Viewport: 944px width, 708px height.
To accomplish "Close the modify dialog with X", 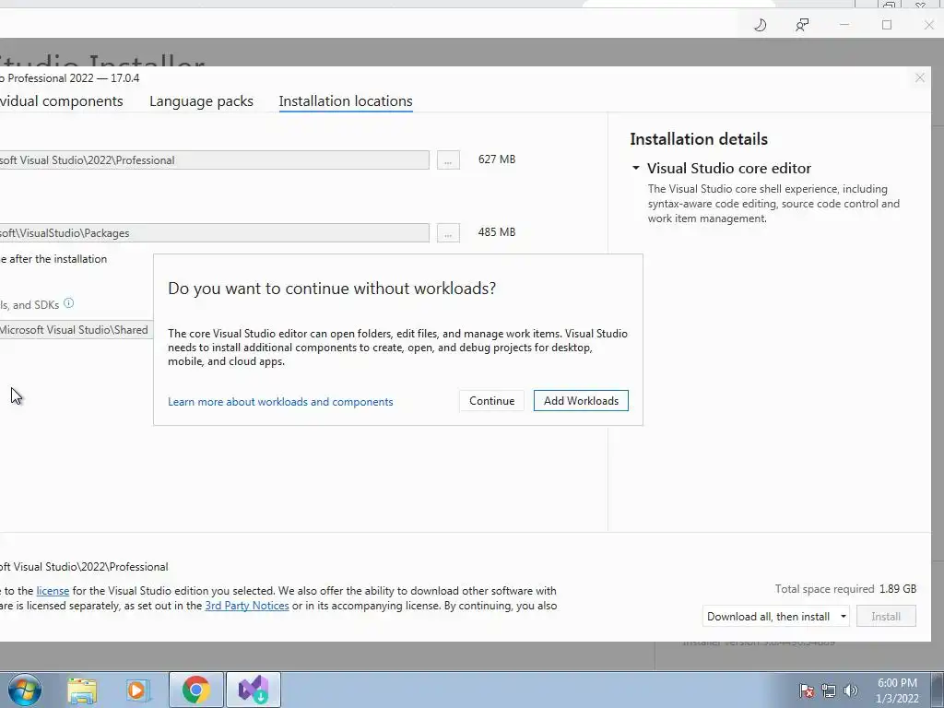I will pos(920,77).
